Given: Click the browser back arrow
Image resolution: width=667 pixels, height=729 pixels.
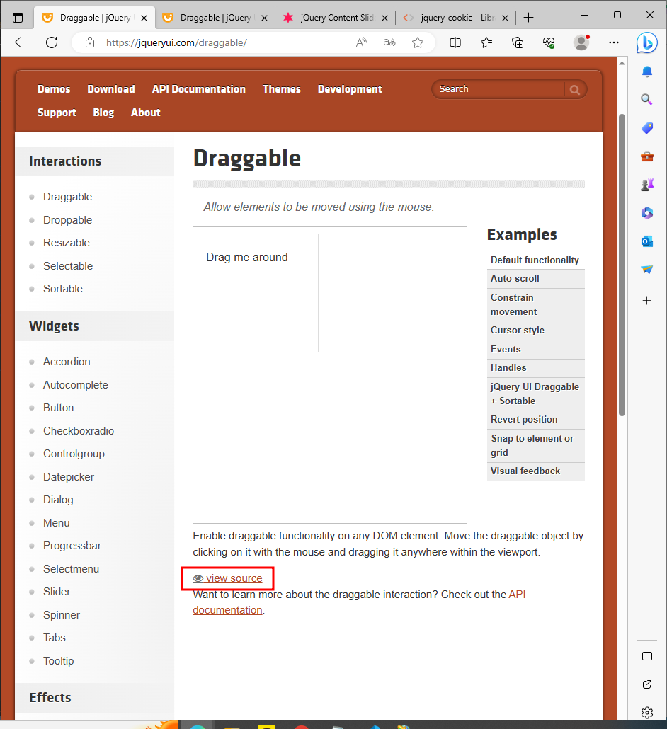Looking at the screenshot, I should pos(21,42).
